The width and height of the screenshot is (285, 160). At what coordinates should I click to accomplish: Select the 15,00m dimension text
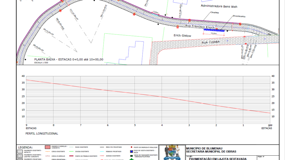pyautogui.click(x=213, y=33)
